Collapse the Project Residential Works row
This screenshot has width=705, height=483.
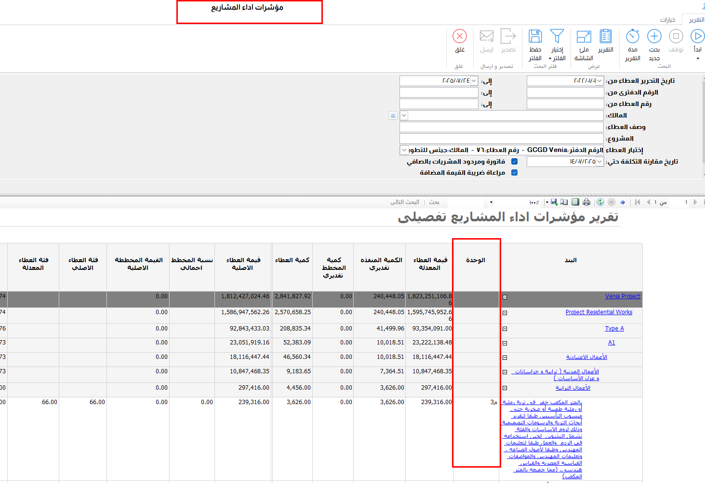[505, 313]
